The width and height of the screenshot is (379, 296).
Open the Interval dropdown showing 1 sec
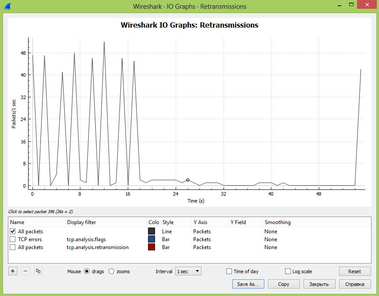188,271
